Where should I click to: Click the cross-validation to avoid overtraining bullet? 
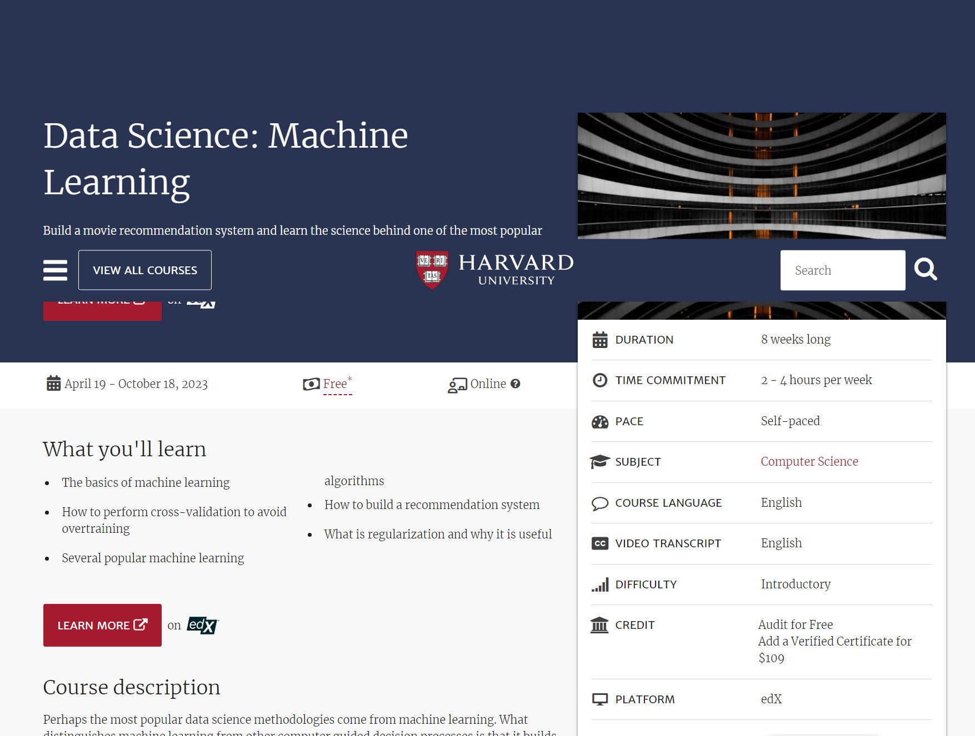[174, 520]
